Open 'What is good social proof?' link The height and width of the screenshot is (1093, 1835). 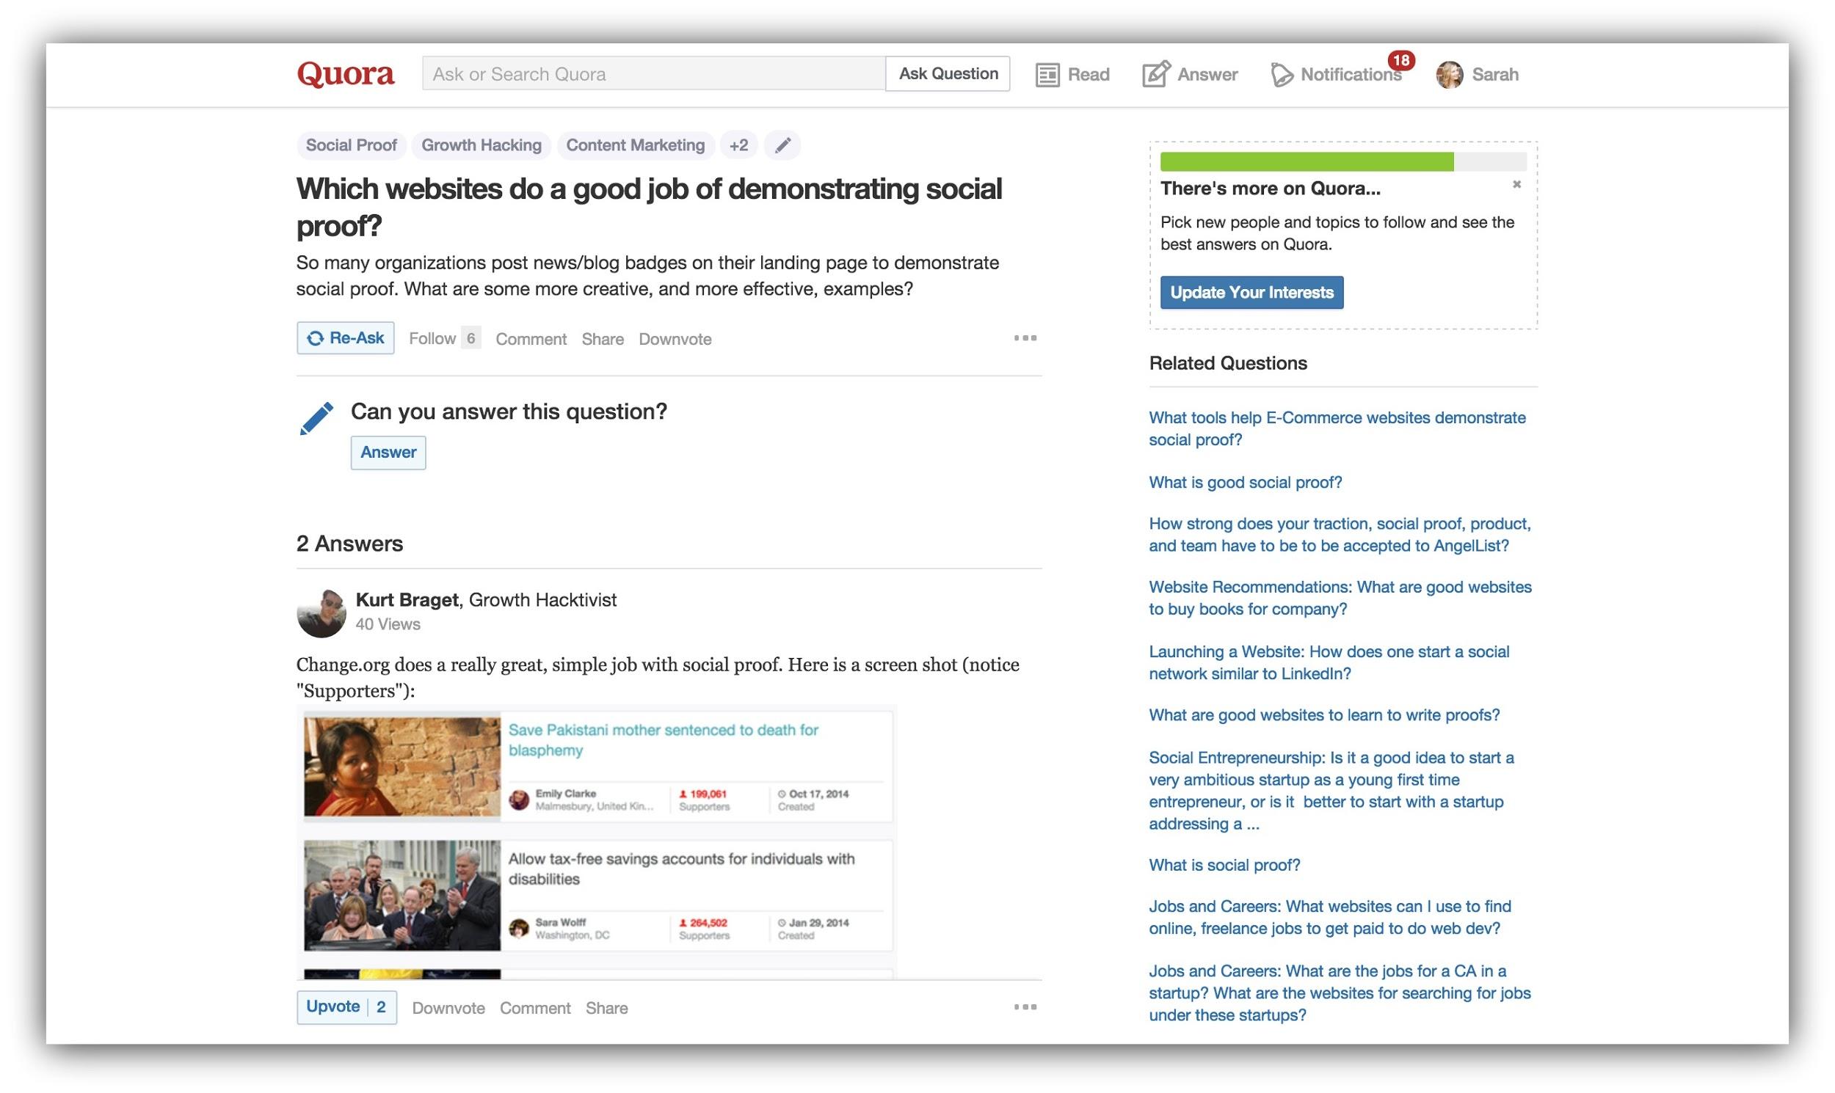(1246, 483)
